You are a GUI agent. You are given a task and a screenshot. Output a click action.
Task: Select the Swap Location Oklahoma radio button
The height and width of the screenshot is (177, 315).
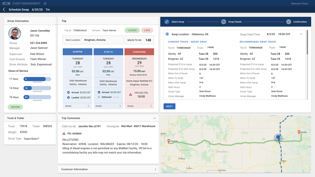[167, 34]
